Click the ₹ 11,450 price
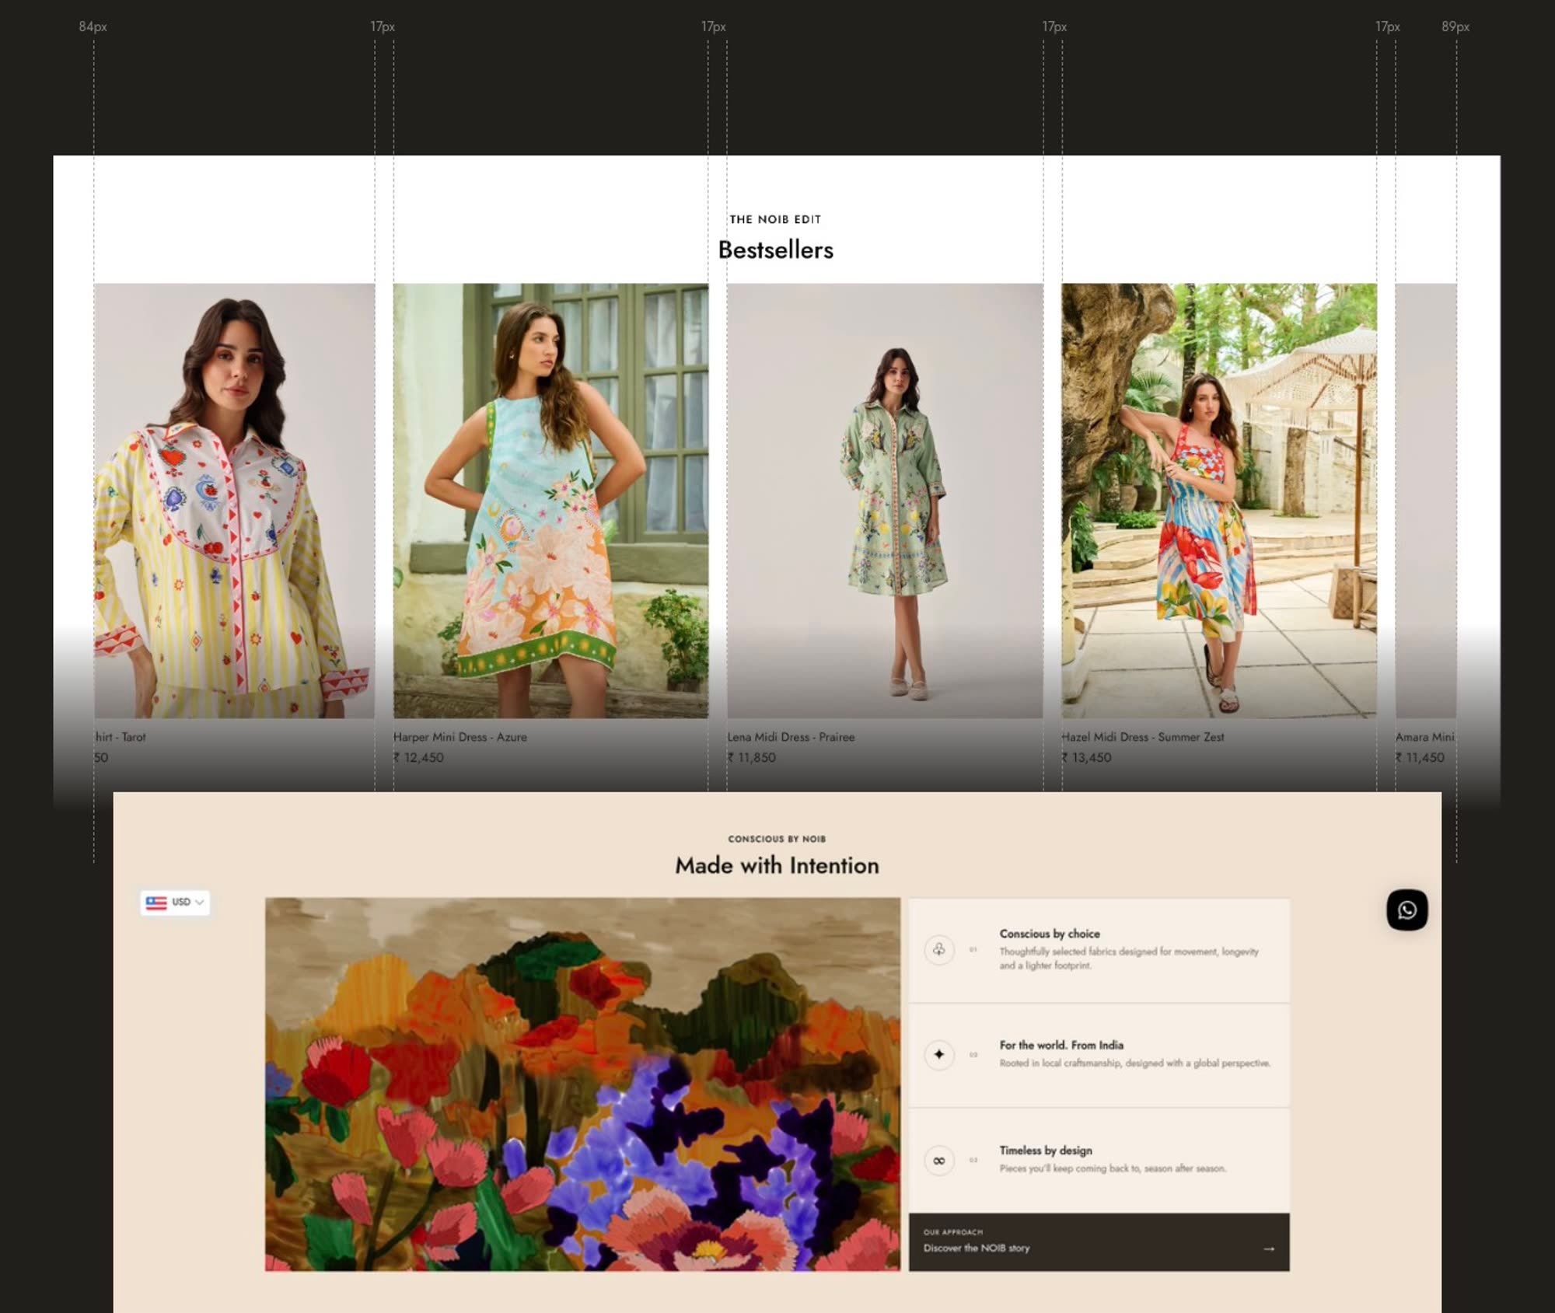Screen dimensions: 1555x1313 (x=1420, y=757)
